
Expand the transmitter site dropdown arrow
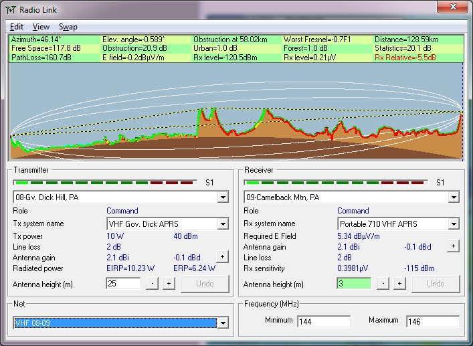click(x=223, y=197)
